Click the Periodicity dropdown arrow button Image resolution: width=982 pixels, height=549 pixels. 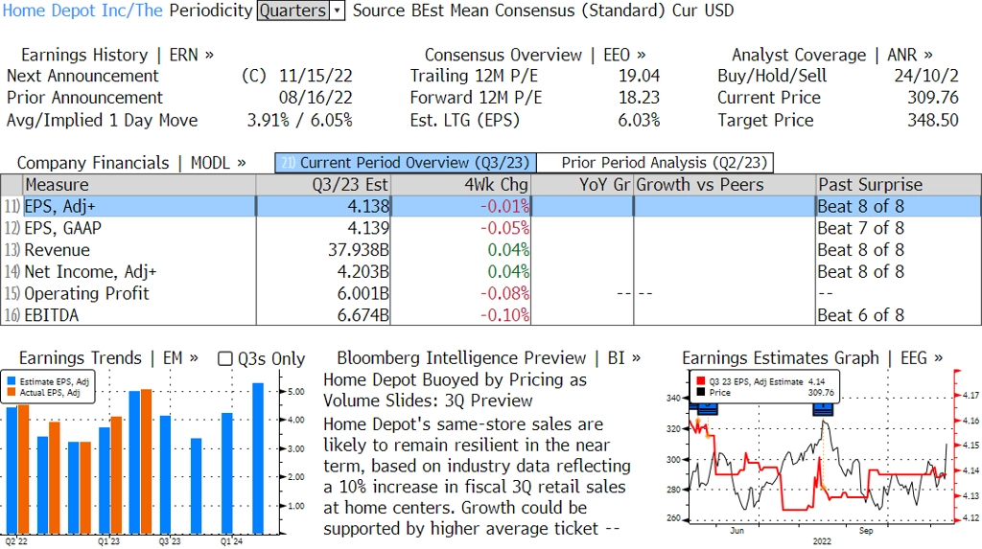(x=338, y=11)
